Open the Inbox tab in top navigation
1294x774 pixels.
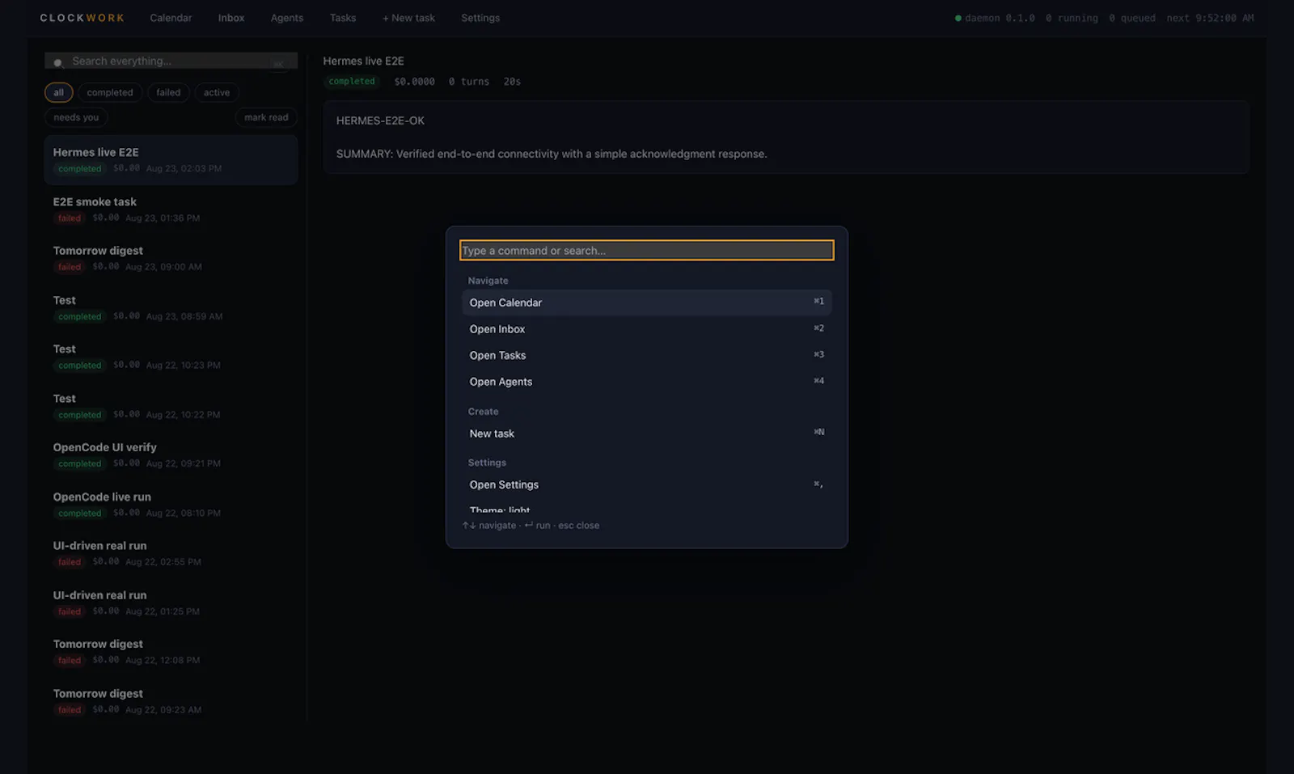(231, 18)
